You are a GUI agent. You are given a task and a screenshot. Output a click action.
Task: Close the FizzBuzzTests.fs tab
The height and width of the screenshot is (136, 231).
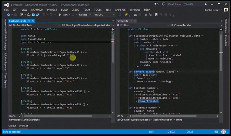pyautogui.click(x=33, y=21)
